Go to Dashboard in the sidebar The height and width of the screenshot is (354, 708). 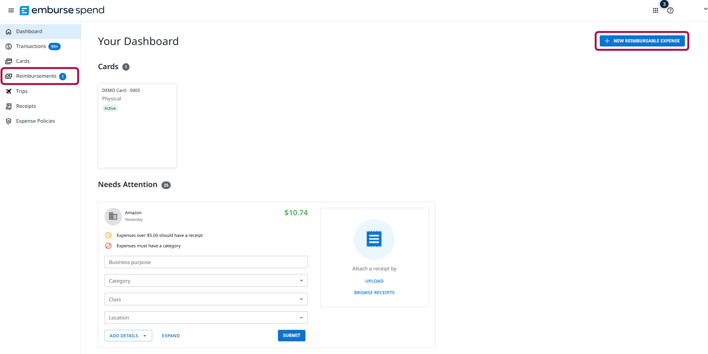40,32
